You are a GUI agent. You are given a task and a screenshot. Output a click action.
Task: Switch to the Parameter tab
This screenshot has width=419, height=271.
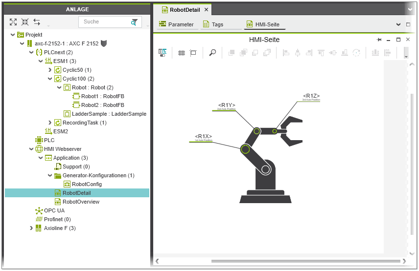(x=176, y=24)
